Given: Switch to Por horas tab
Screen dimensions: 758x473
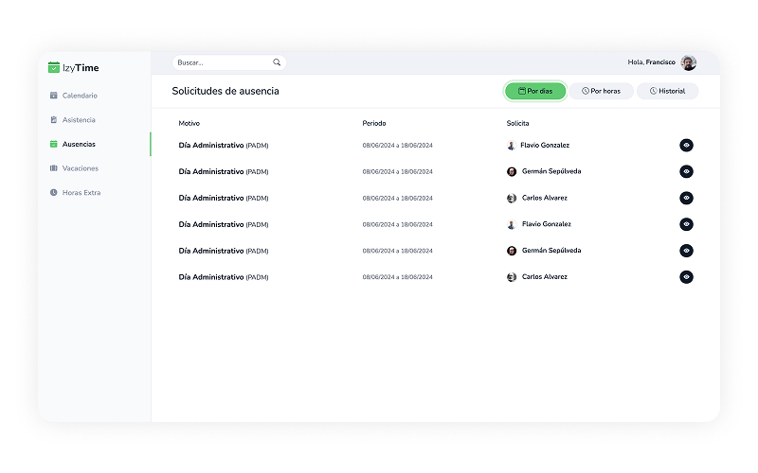Looking at the screenshot, I should 601,91.
